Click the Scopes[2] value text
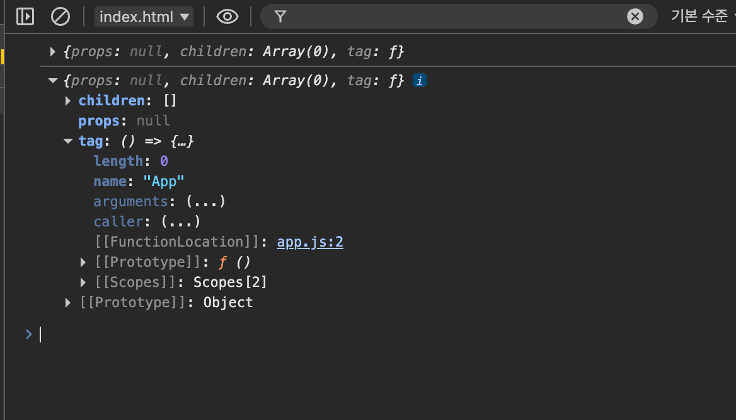The height and width of the screenshot is (420, 736). click(230, 283)
